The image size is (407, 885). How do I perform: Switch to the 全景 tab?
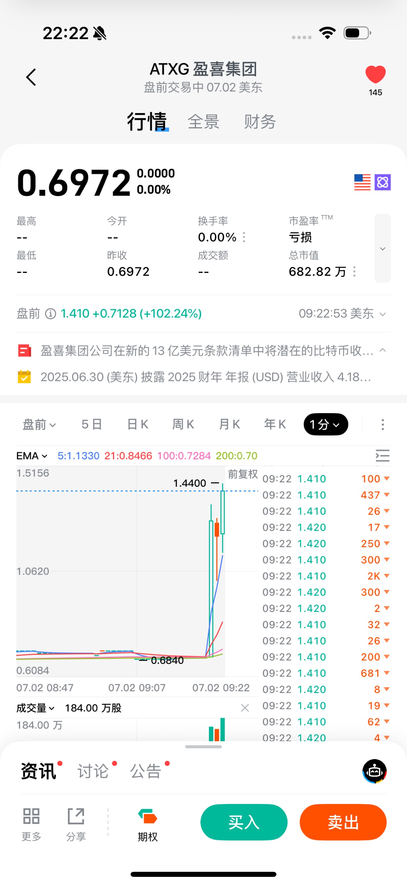tap(203, 122)
